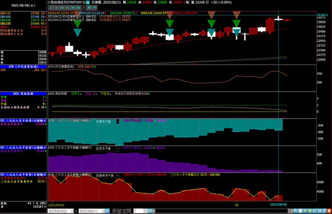
Task: Click the 24185.2 price label on right axis
Action: (322, 15)
